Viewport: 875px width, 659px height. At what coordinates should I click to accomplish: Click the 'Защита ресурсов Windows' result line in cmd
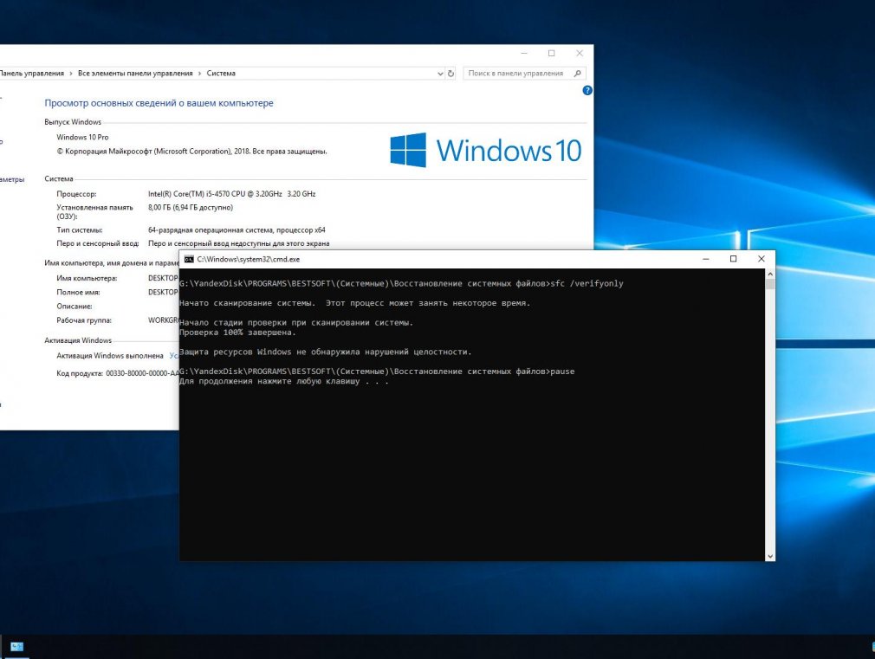click(x=326, y=352)
